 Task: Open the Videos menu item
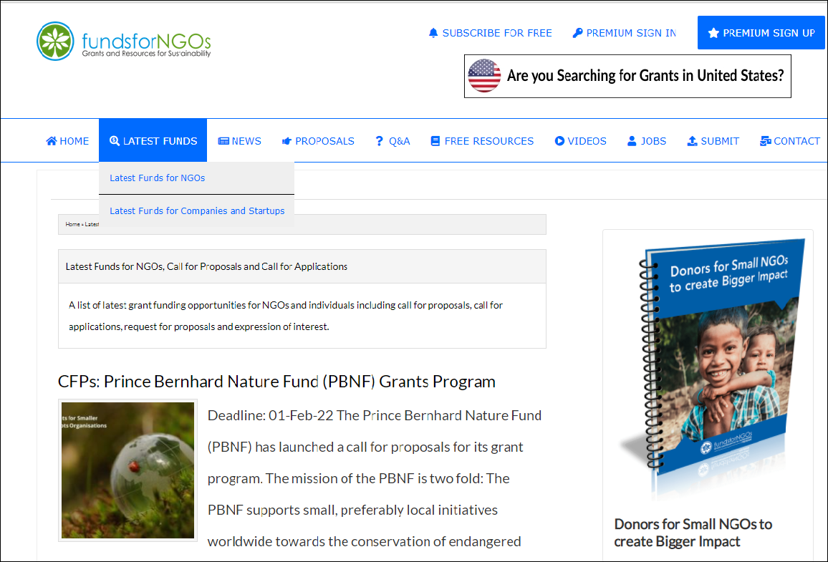click(580, 141)
